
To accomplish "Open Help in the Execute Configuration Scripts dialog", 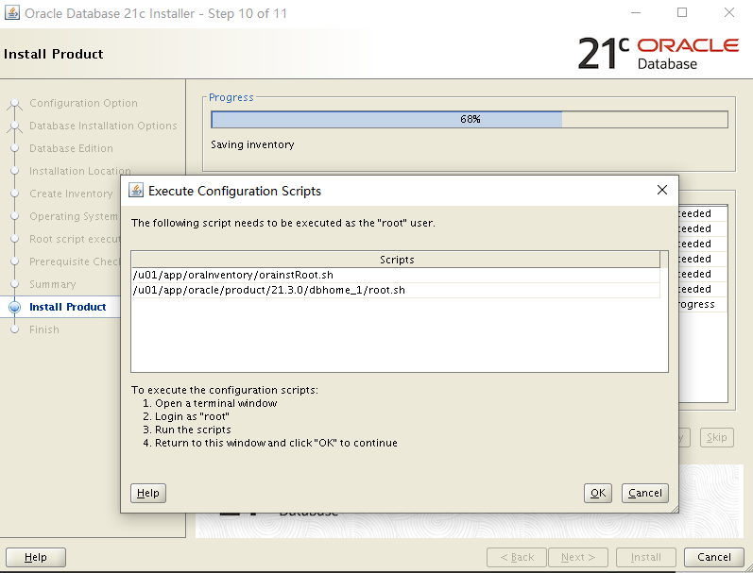I will tap(148, 493).
